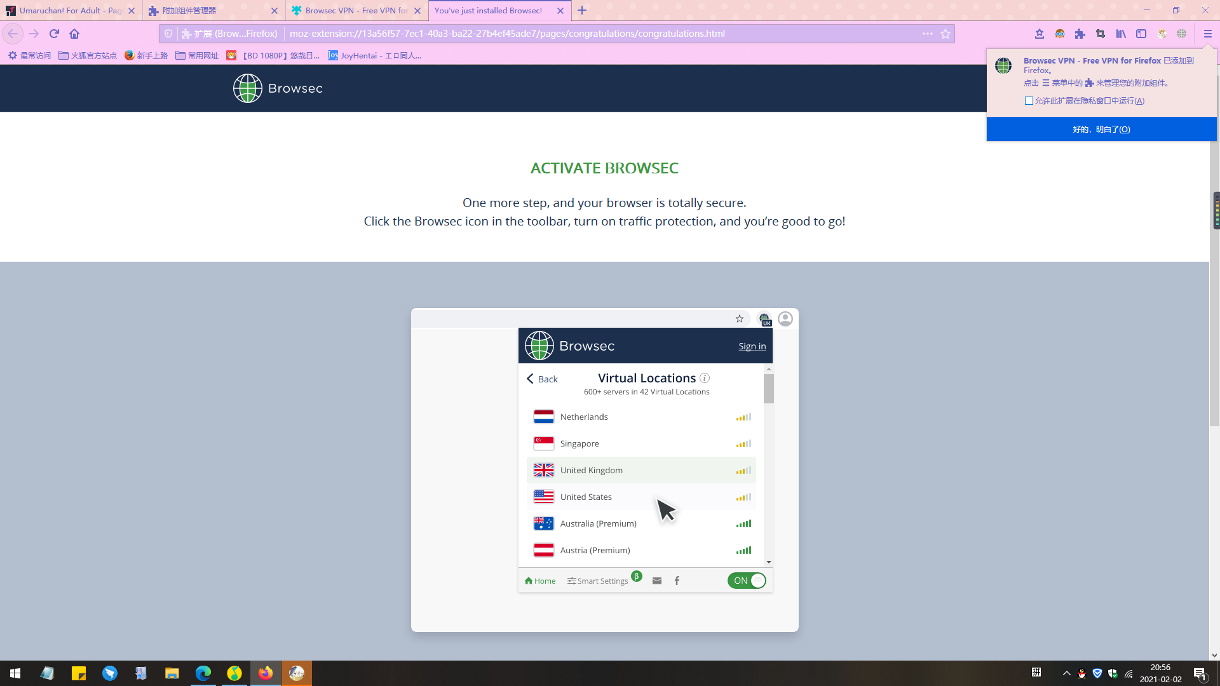This screenshot has width=1220, height=686.
Task: Open the BD 1080P bookmark
Action: 273,55
